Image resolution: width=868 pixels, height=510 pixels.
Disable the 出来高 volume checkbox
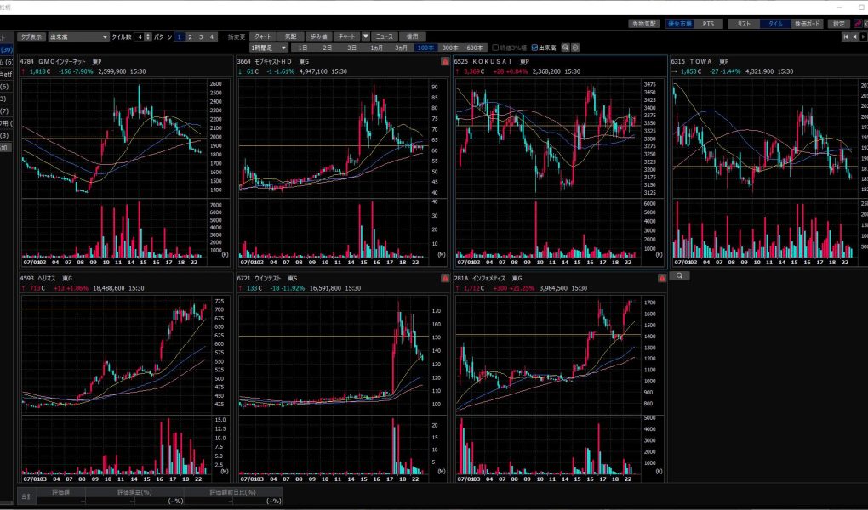[x=533, y=48]
